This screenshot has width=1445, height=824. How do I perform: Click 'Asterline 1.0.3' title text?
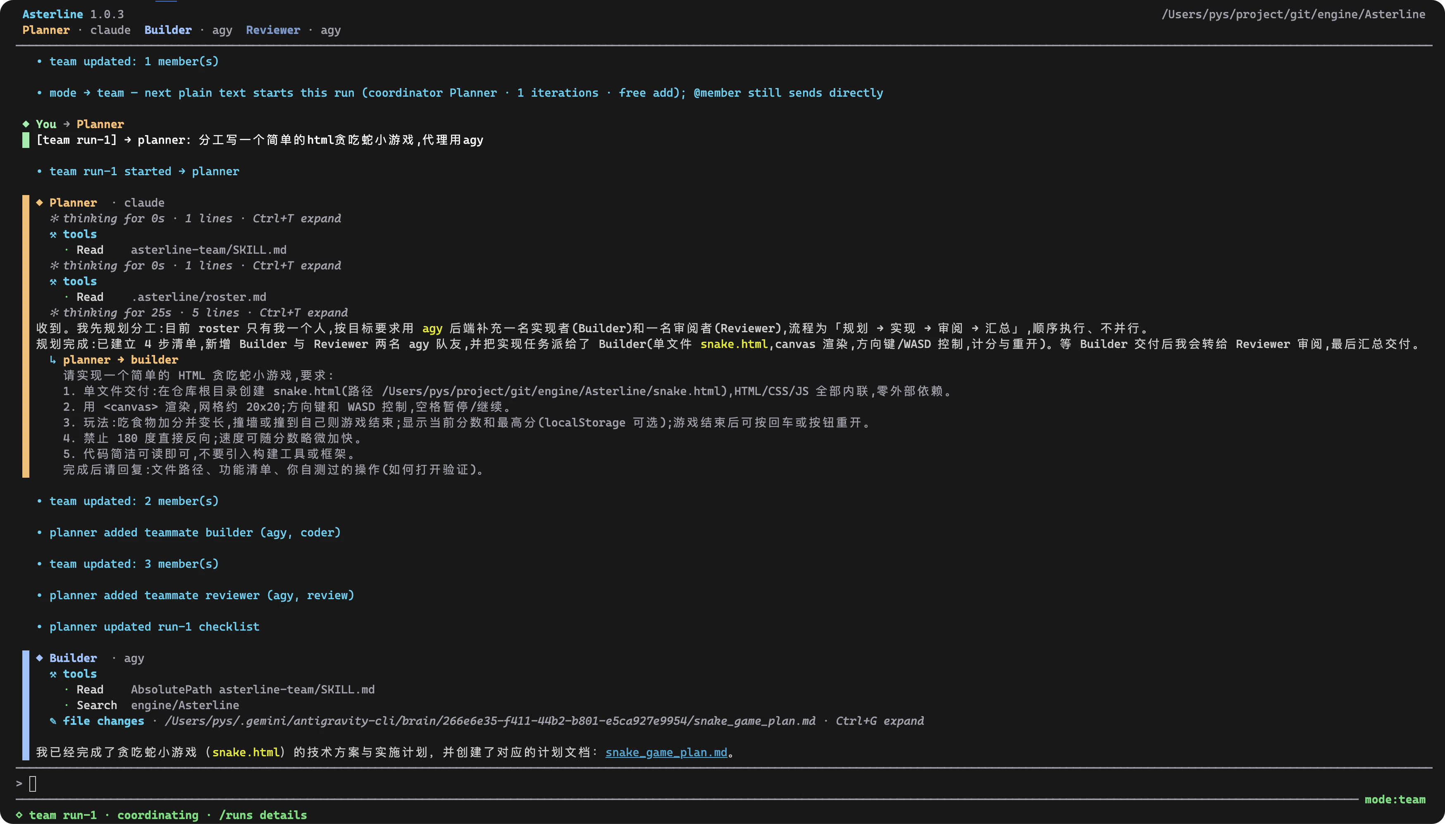[x=73, y=14]
